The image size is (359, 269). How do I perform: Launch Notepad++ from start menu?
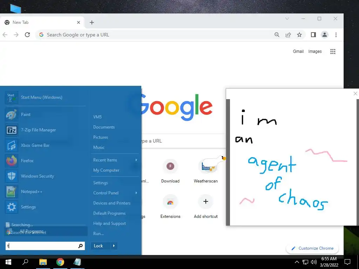pyautogui.click(x=45, y=192)
